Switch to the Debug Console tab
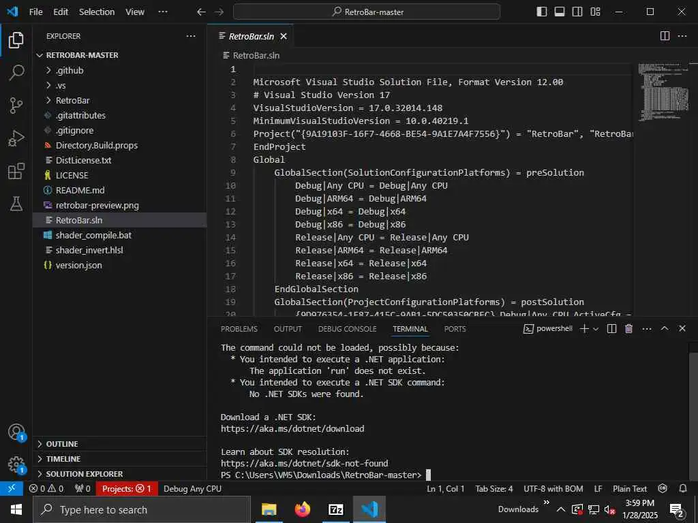This screenshot has height=523, width=698. pyautogui.click(x=347, y=329)
